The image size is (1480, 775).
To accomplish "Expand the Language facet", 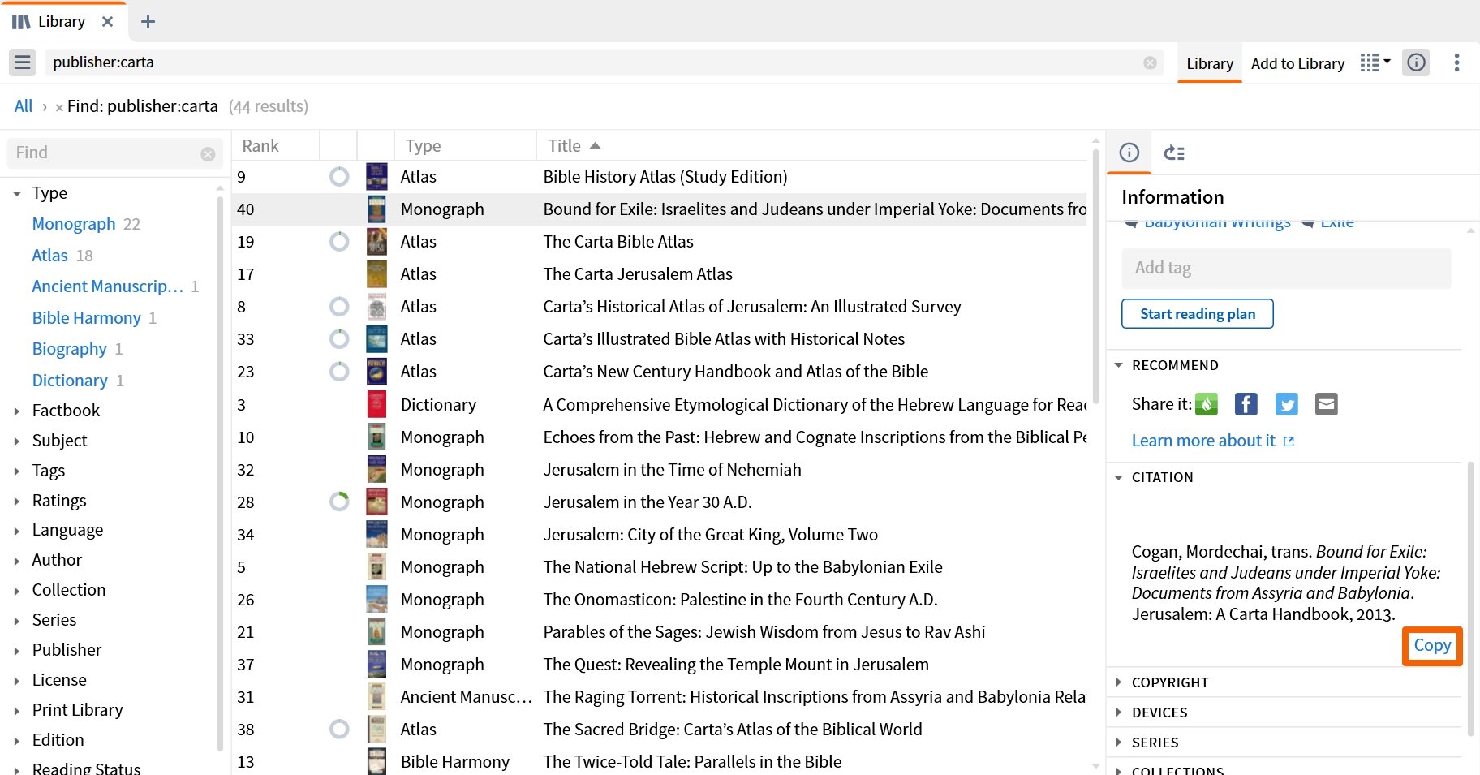I will click(x=17, y=531).
